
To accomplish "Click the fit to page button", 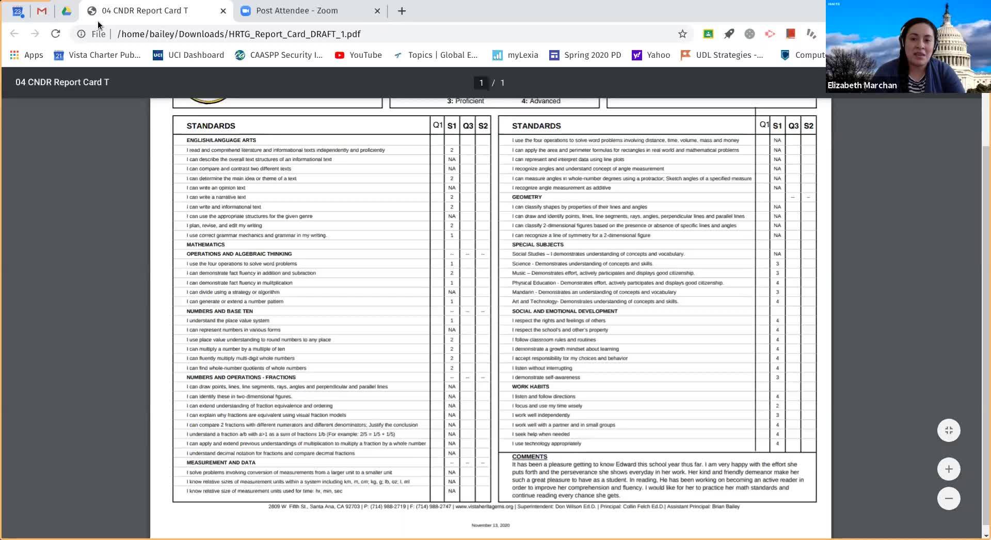I will point(949,430).
